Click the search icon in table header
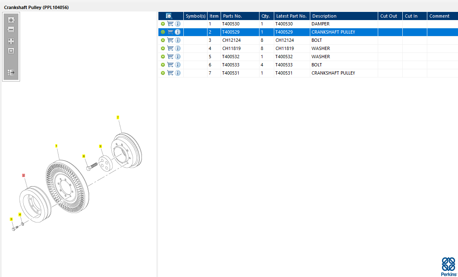458x277 pixels. [x=169, y=16]
